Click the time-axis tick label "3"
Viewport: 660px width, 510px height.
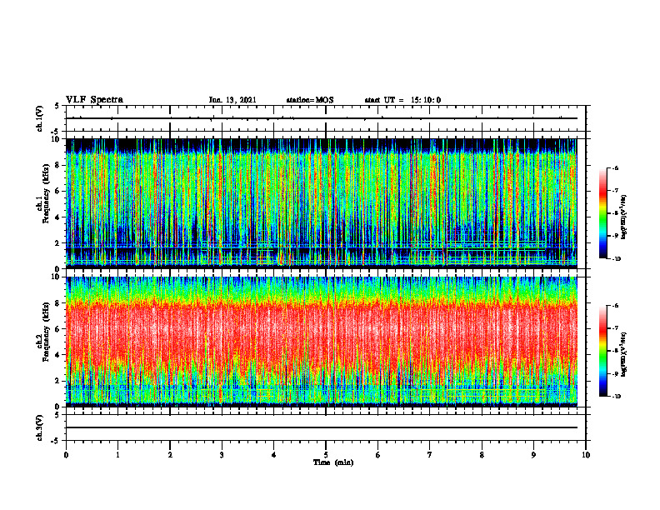pyautogui.click(x=222, y=455)
